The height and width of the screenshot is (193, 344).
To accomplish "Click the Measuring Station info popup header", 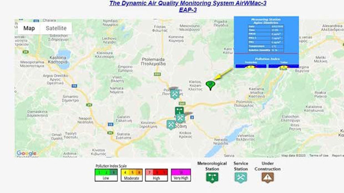I will (x=266, y=21).
